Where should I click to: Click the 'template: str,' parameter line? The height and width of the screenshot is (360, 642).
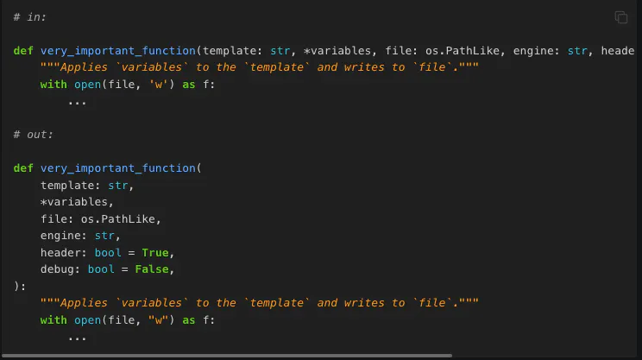(x=87, y=186)
